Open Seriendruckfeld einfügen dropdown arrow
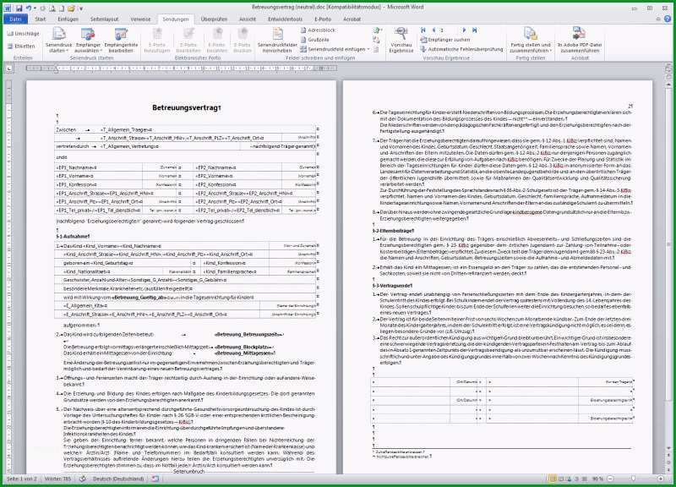Image resolution: width=676 pixels, height=487 pixels. click(x=368, y=49)
